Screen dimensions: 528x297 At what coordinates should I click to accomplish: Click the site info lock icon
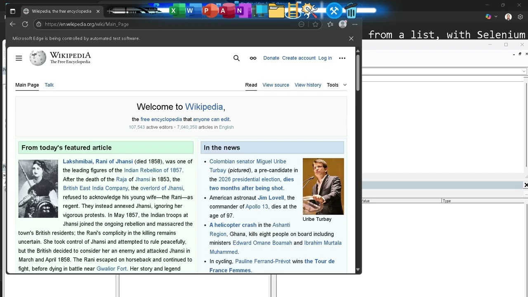(39, 24)
